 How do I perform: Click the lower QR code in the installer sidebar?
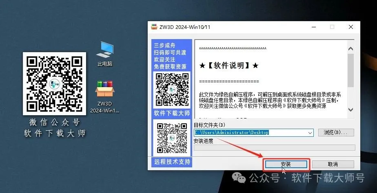(172, 138)
